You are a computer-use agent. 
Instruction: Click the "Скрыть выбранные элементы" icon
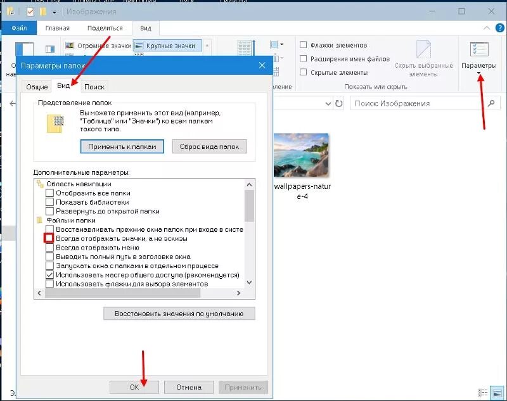point(423,49)
